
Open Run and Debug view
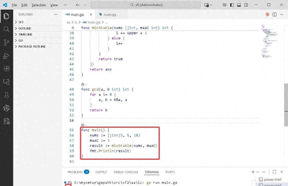pyautogui.click(x=6, y=56)
